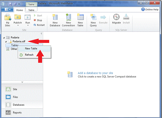
Task: Collapse the left navigation pane chevron
Action: click(41, 33)
